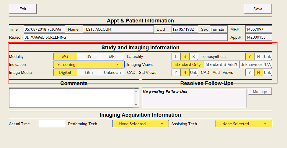The width and height of the screenshot is (287, 148).
Task: Open the Indication dropdown
Action: 89,64
